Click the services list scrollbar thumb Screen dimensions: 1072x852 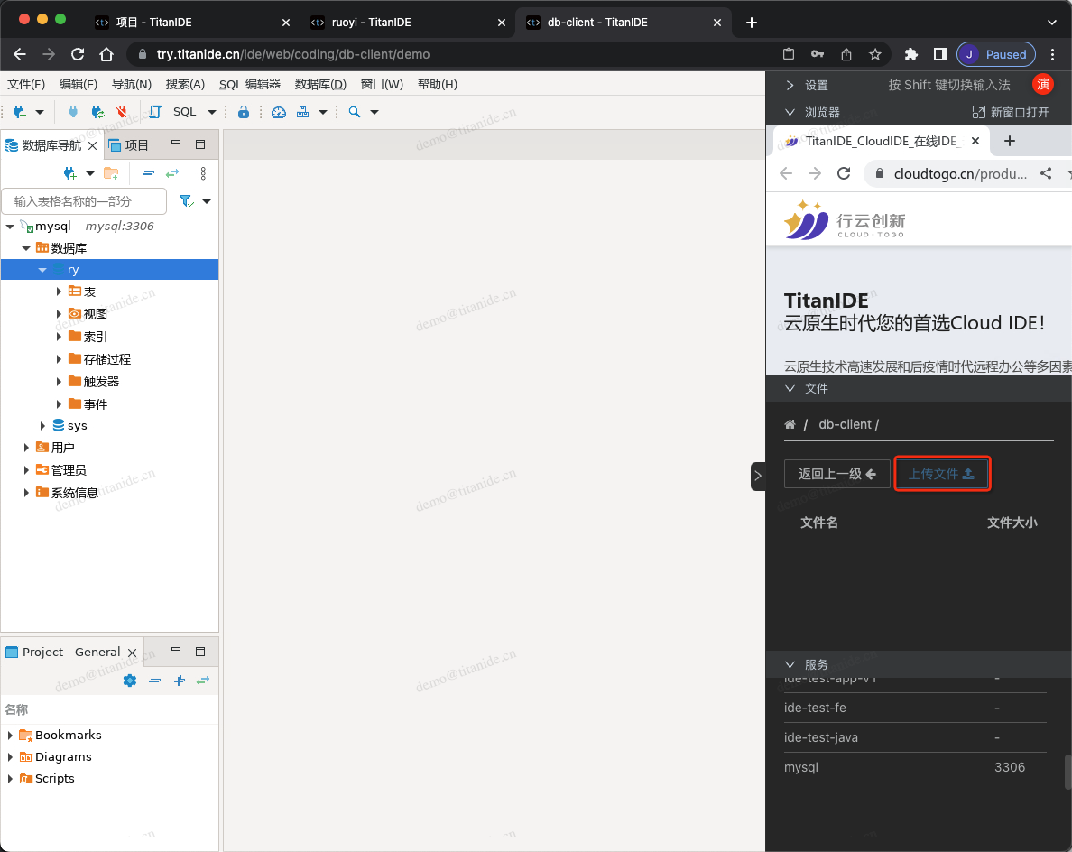(1067, 772)
